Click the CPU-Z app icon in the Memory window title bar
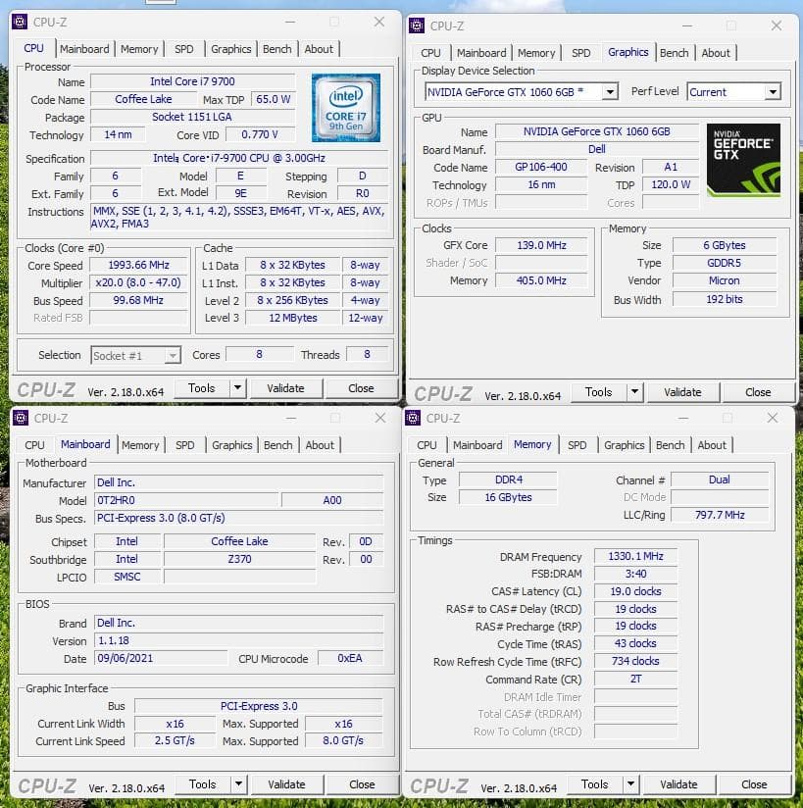This screenshot has width=803, height=808. (x=413, y=418)
